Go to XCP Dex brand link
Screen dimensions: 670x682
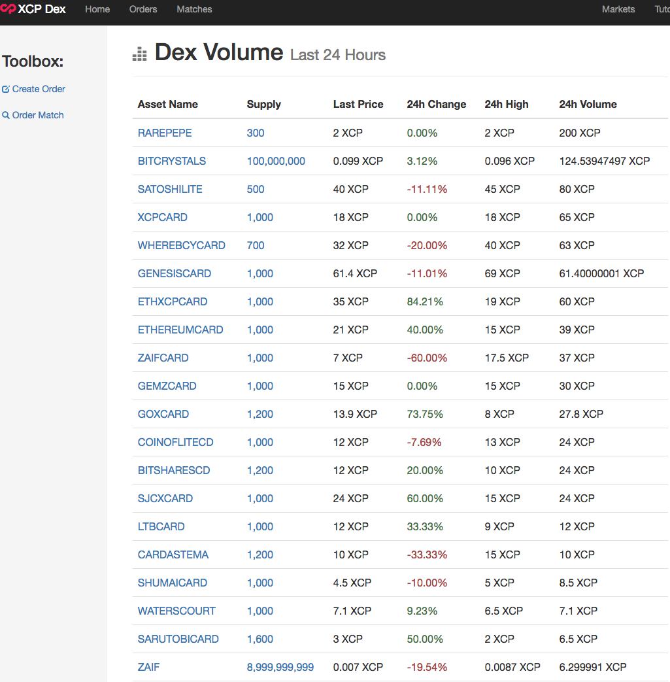[x=33, y=9]
